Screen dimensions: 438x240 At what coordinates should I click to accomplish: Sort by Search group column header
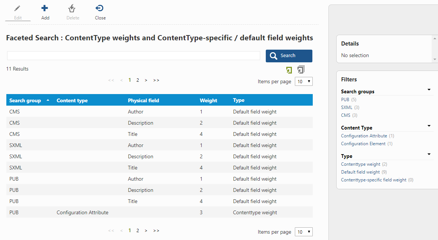[25, 100]
